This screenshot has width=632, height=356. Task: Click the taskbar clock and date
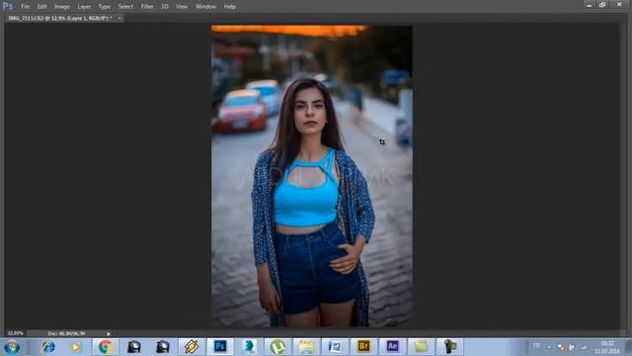(606, 347)
